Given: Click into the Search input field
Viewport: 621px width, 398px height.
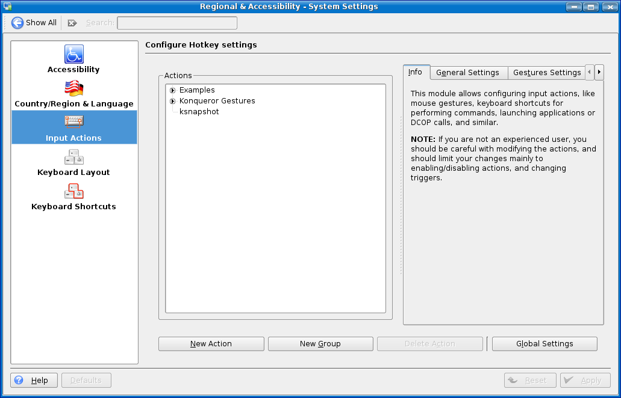Looking at the screenshot, I should coord(177,23).
